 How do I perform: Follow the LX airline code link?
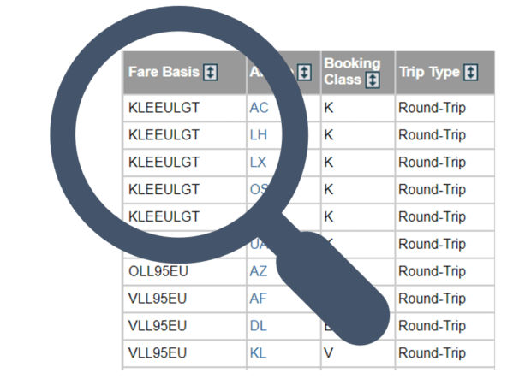(258, 163)
